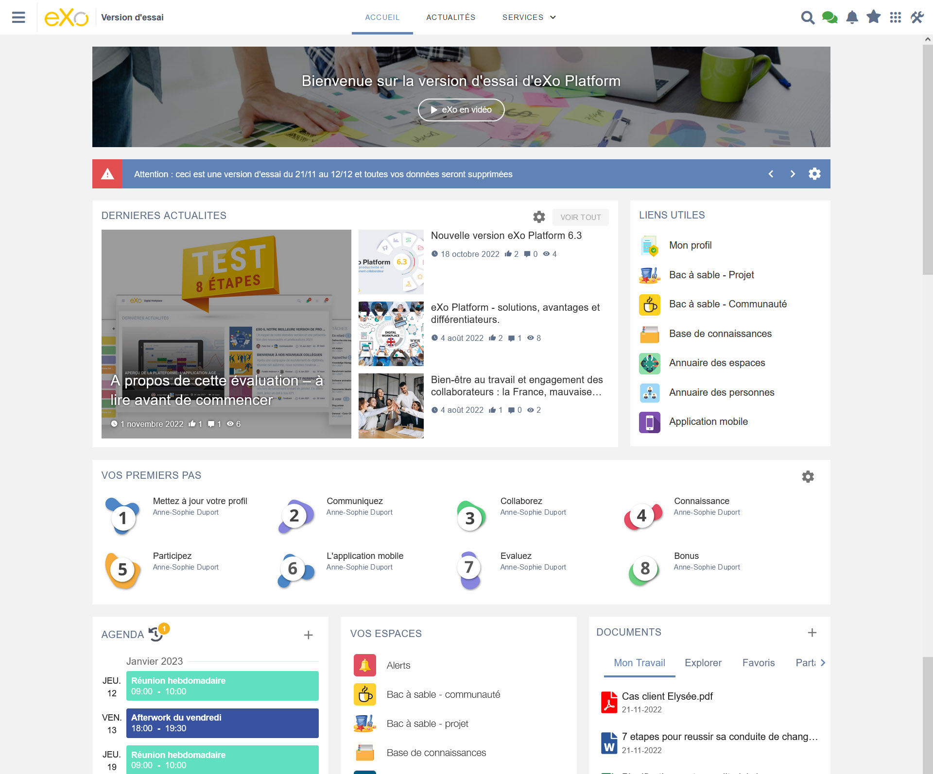933x774 pixels.
Task: Show next alert message
Action: [793, 174]
